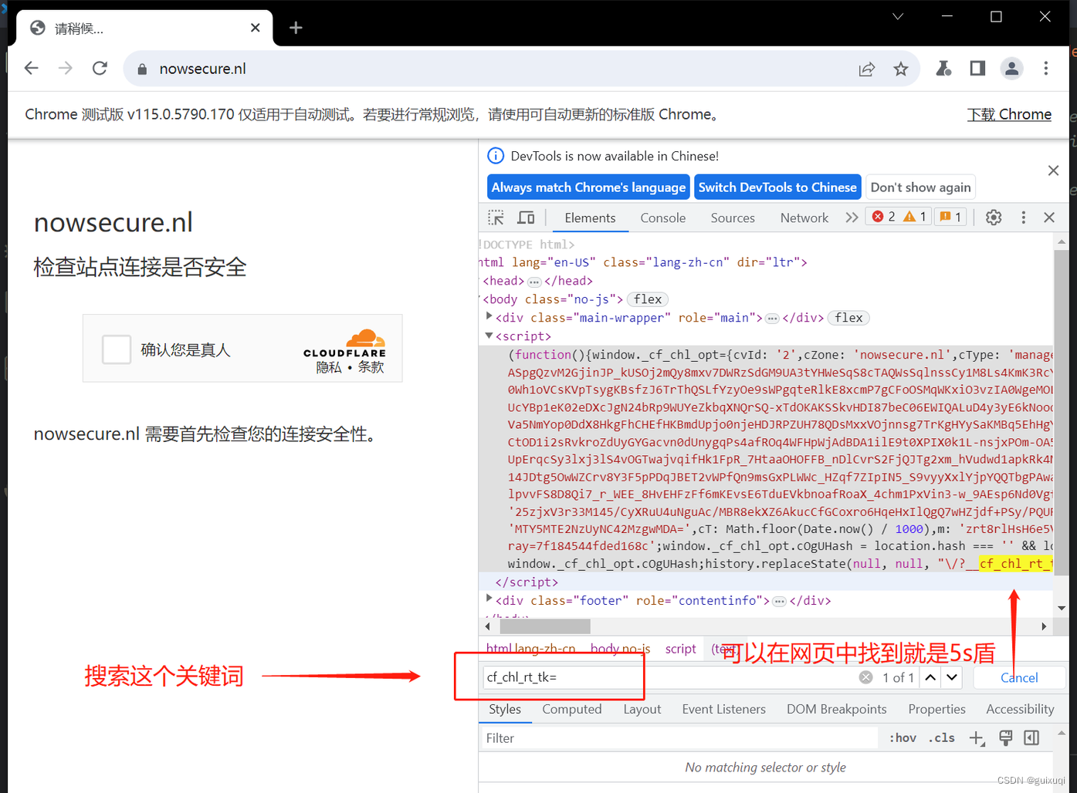Screen dimensions: 1077x793
Task: Open site info via the lock icon
Action: tap(142, 69)
